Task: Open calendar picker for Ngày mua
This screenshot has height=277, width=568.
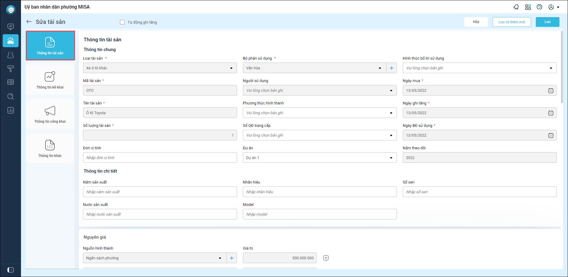Action: (551, 91)
